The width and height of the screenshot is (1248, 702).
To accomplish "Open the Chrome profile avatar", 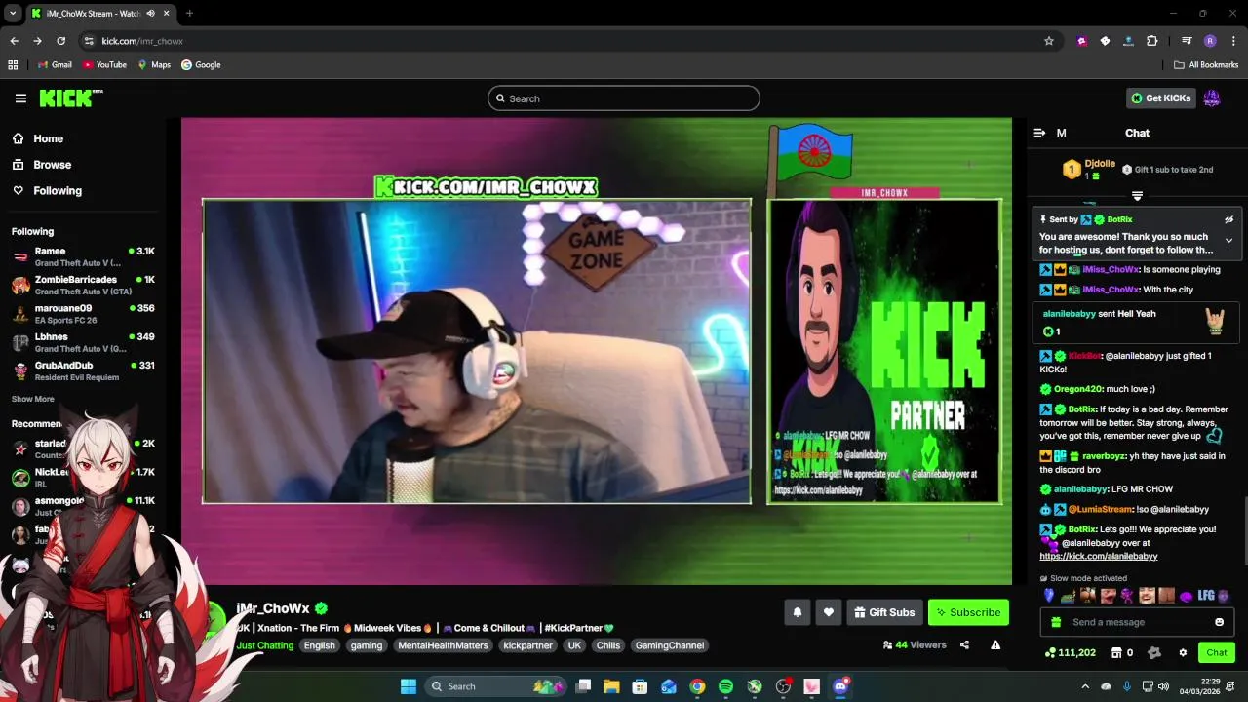I will click(1210, 41).
